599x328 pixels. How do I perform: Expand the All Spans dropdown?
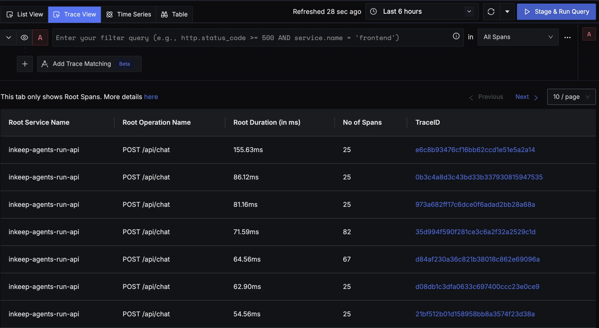point(518,37)
